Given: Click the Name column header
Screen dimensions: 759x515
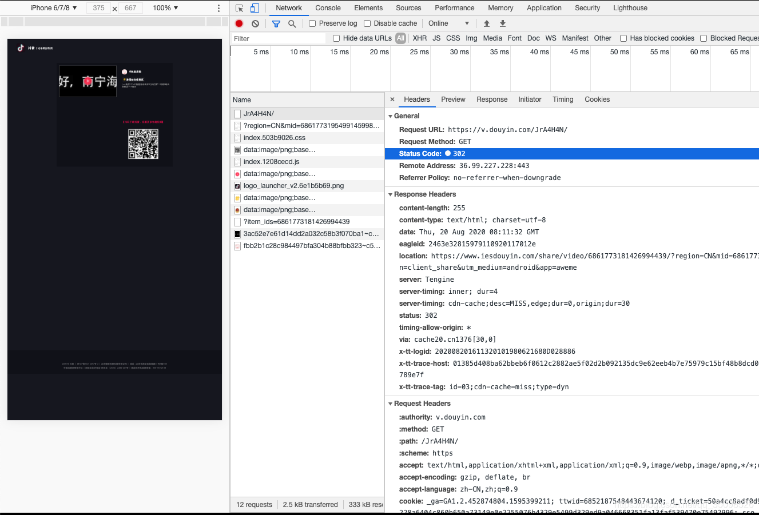Looking at the screenshot, I should 307,100.
